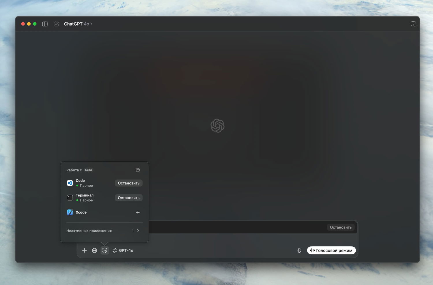Click the Бета badge

point(89,170)
